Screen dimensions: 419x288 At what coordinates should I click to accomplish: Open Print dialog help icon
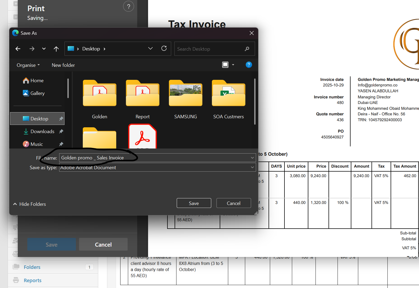[128, 6]
